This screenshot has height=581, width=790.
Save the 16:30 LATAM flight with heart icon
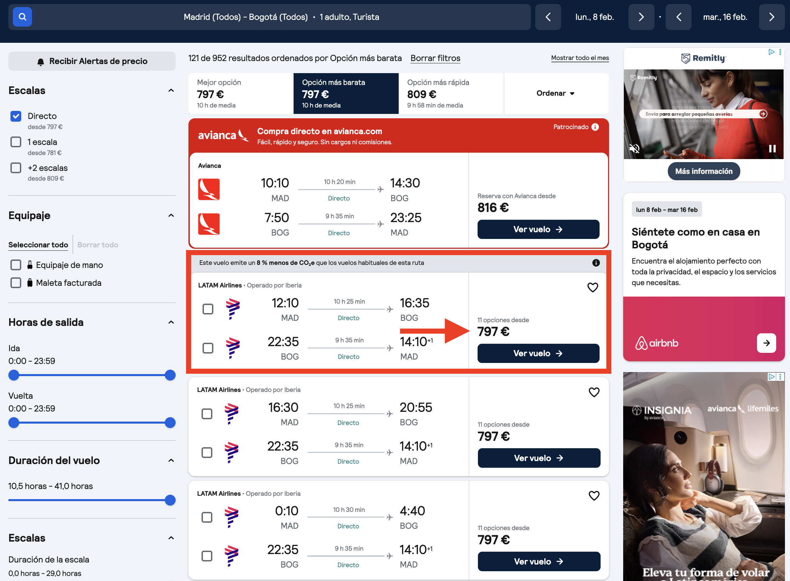594,392
